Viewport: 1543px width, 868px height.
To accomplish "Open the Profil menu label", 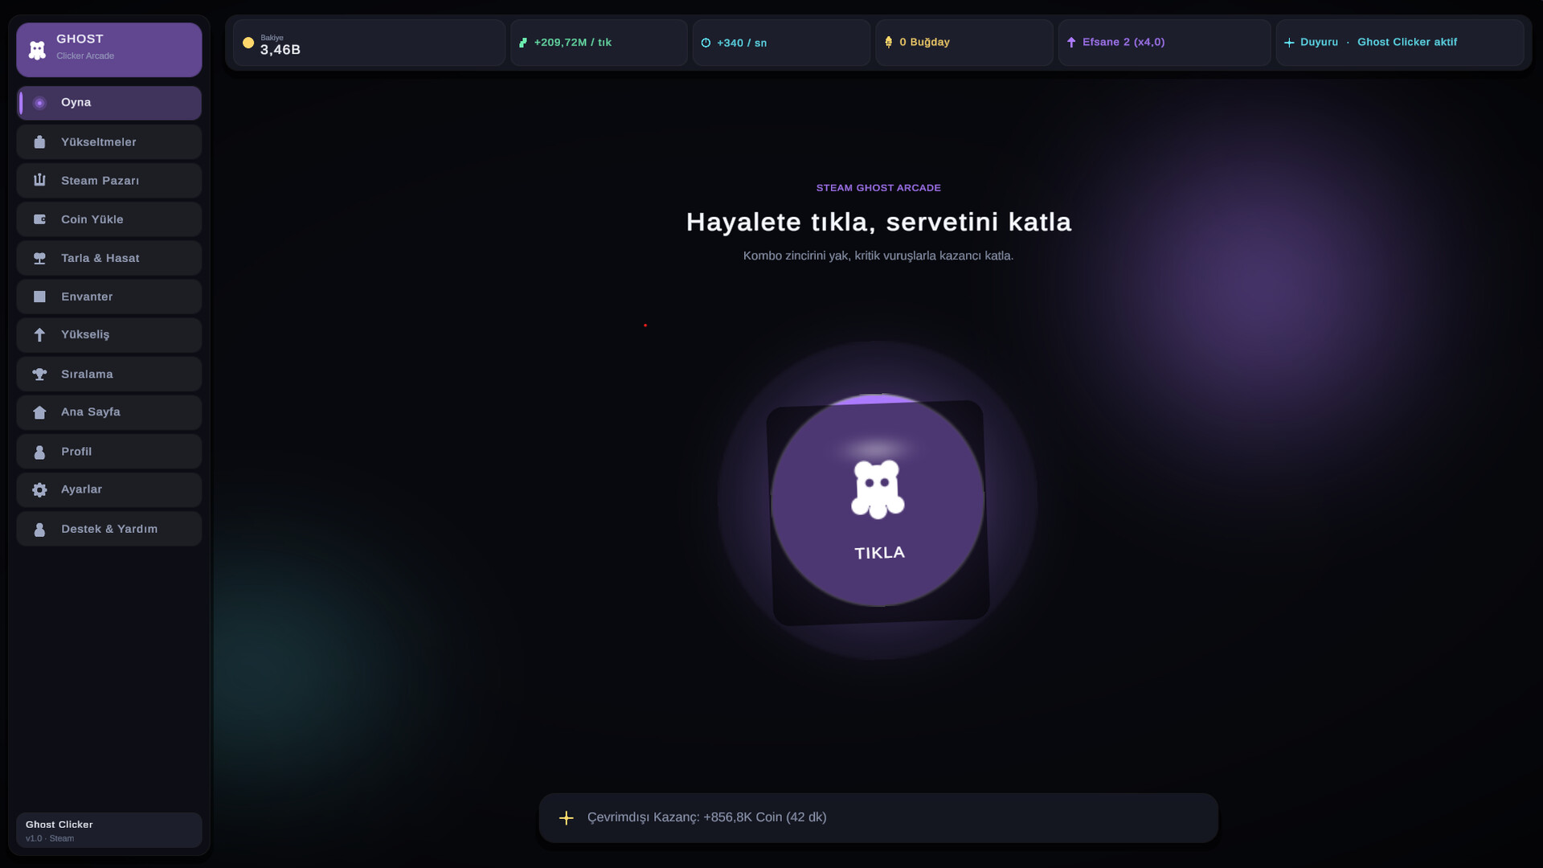I will point(76,452).
